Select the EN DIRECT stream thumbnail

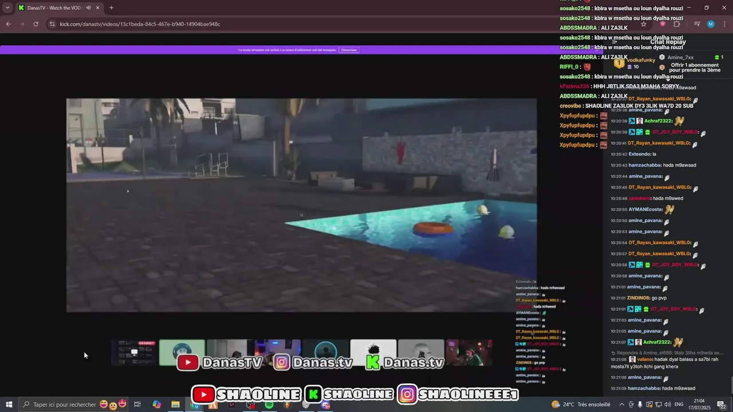135,352
